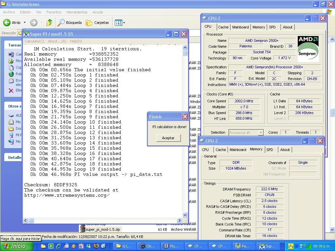This screenshot has height=251, width=335.
Task: Click the Mis documentos icon in Otros sitios
Action: 11,122
